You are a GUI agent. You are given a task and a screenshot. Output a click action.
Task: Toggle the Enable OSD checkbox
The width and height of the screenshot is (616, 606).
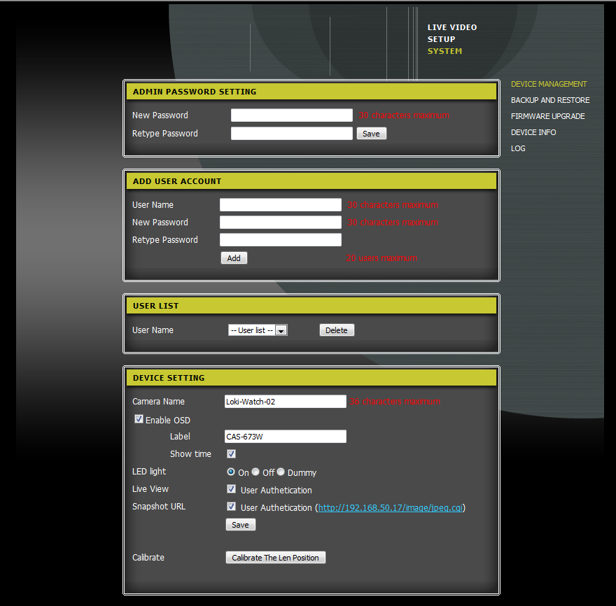tap(139, 420)
